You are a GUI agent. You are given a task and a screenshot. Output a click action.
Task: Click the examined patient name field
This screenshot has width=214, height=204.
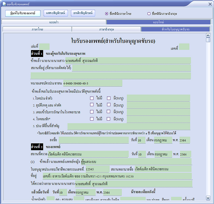tap(134, 184)
